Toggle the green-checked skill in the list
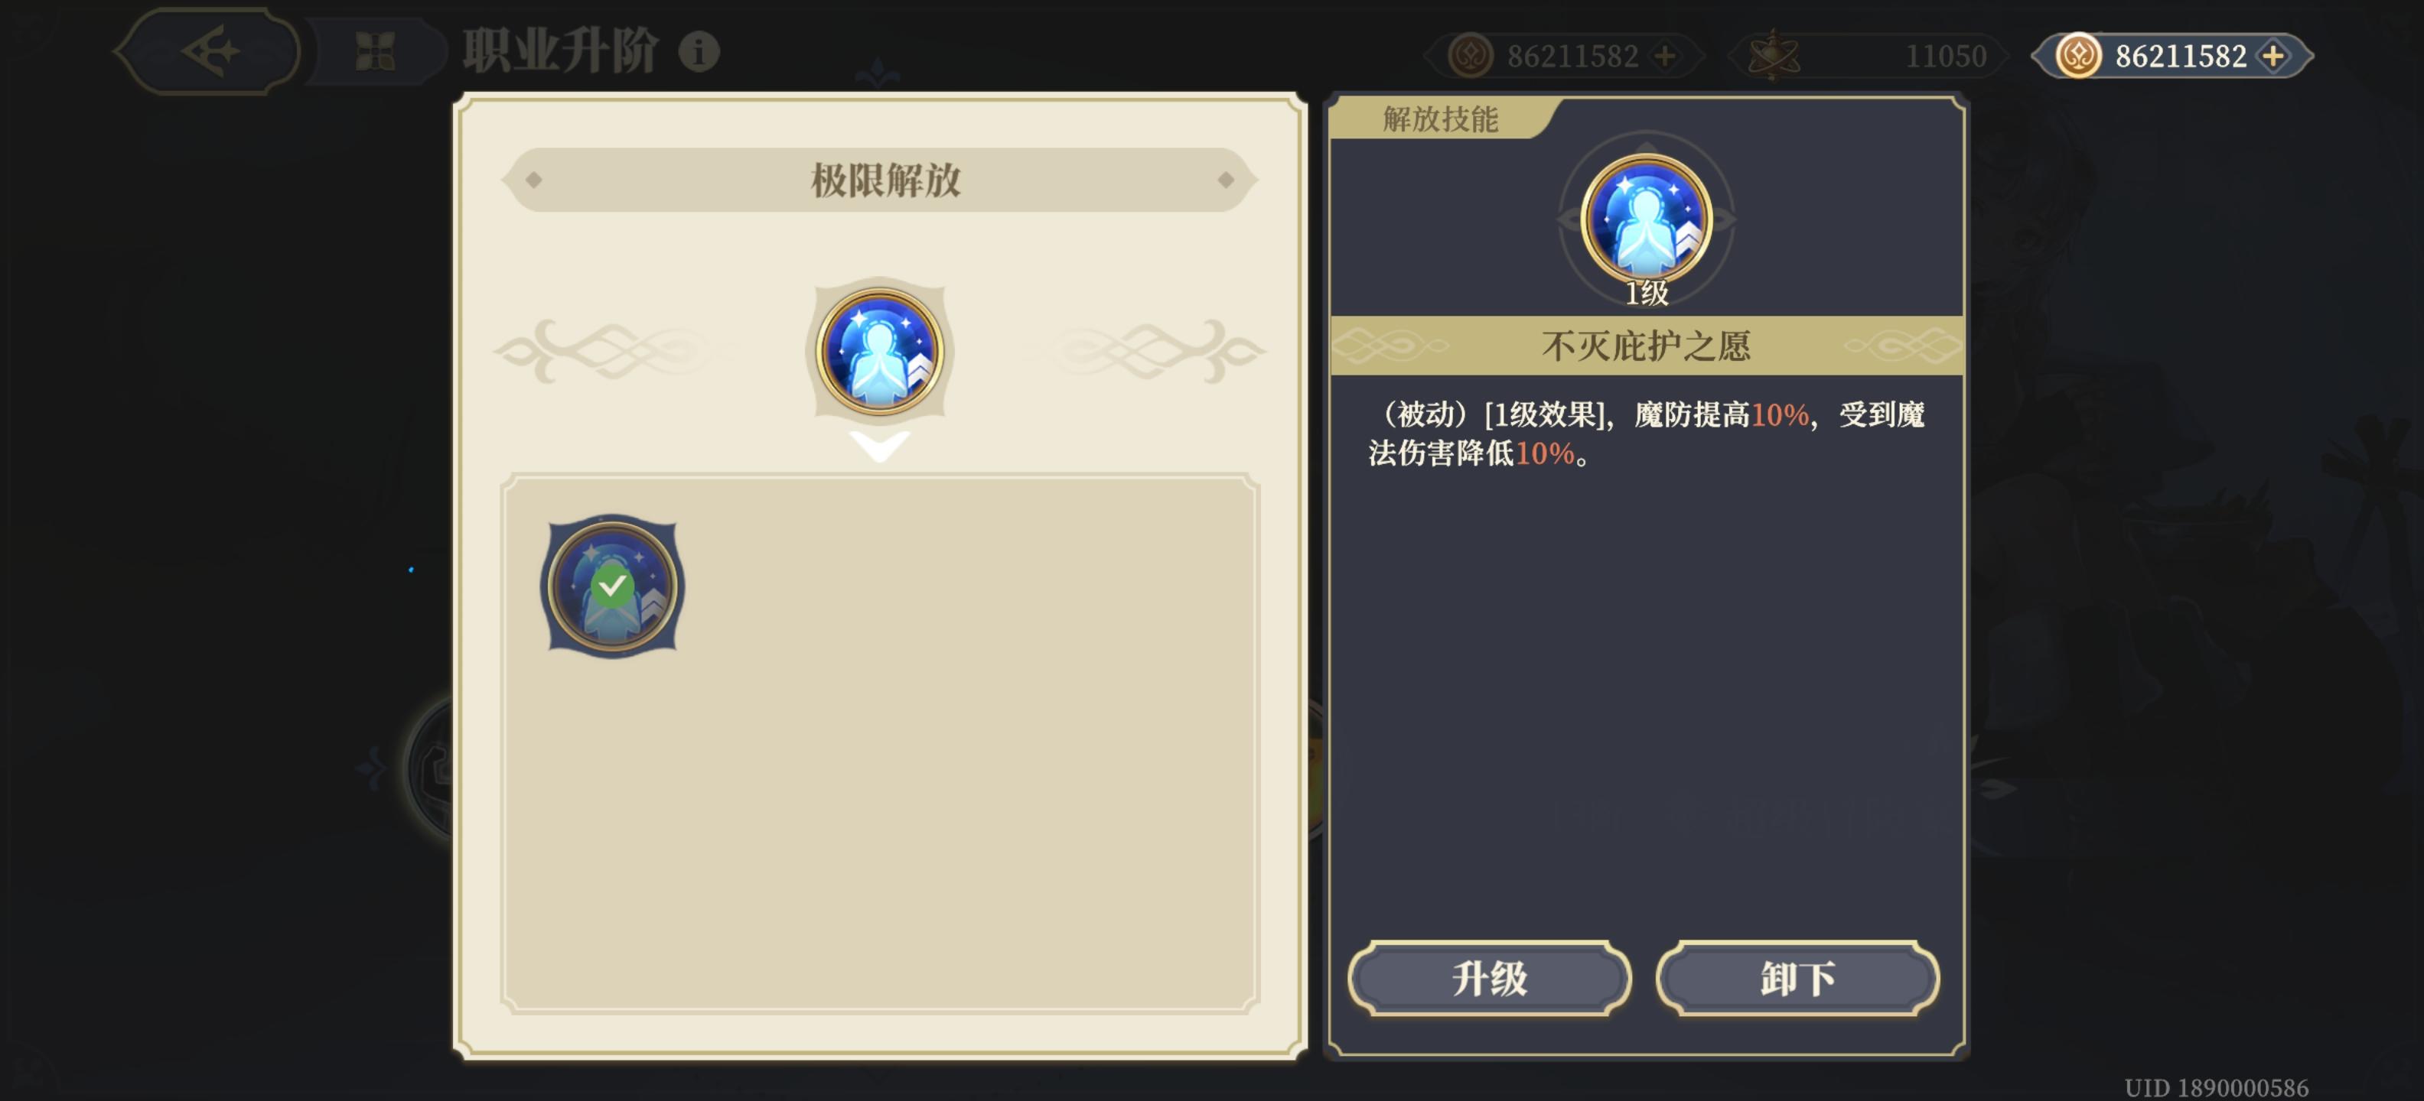Viewport: 2424px width, 1101px height. 611,586
